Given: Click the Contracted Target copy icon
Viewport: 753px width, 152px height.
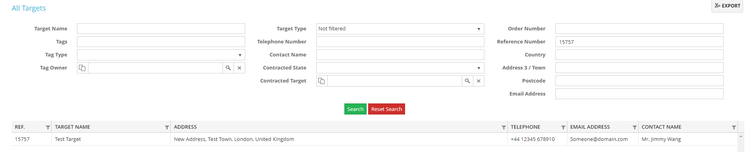Looking at the screenshot, I should [322, 81].
